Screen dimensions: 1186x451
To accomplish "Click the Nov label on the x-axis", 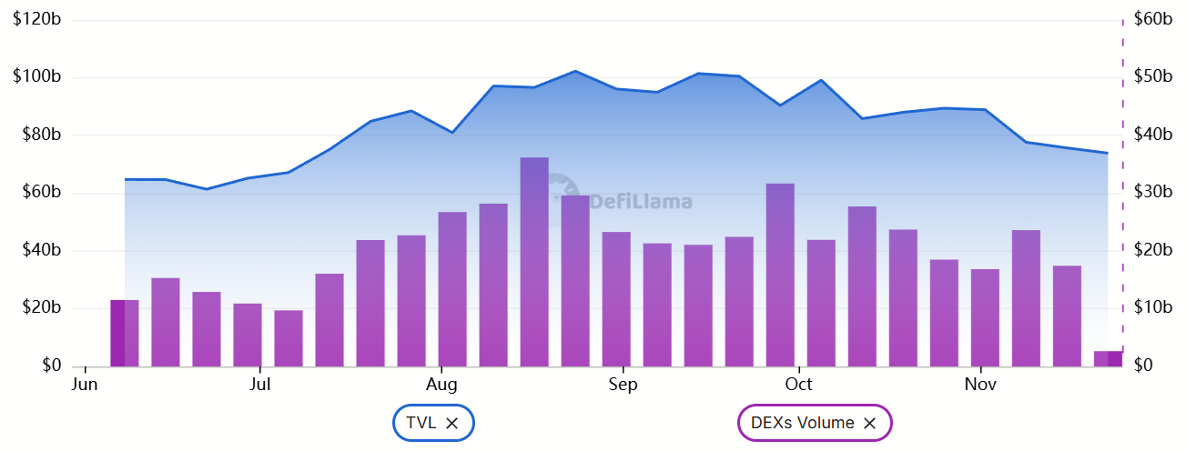I will pyautogui.click(x=980, y=385).
